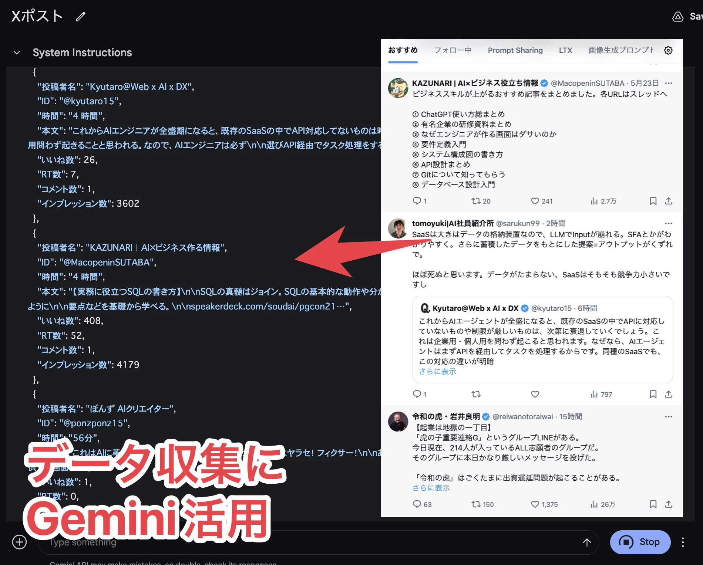The height and width of the screenshot is (565, 703).
Task: Open the three-dot menu beside Stop
Action: point(683,542)
